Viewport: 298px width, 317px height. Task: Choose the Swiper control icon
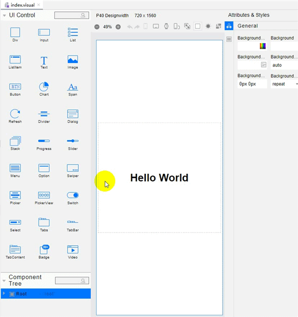tap(73, 168)
